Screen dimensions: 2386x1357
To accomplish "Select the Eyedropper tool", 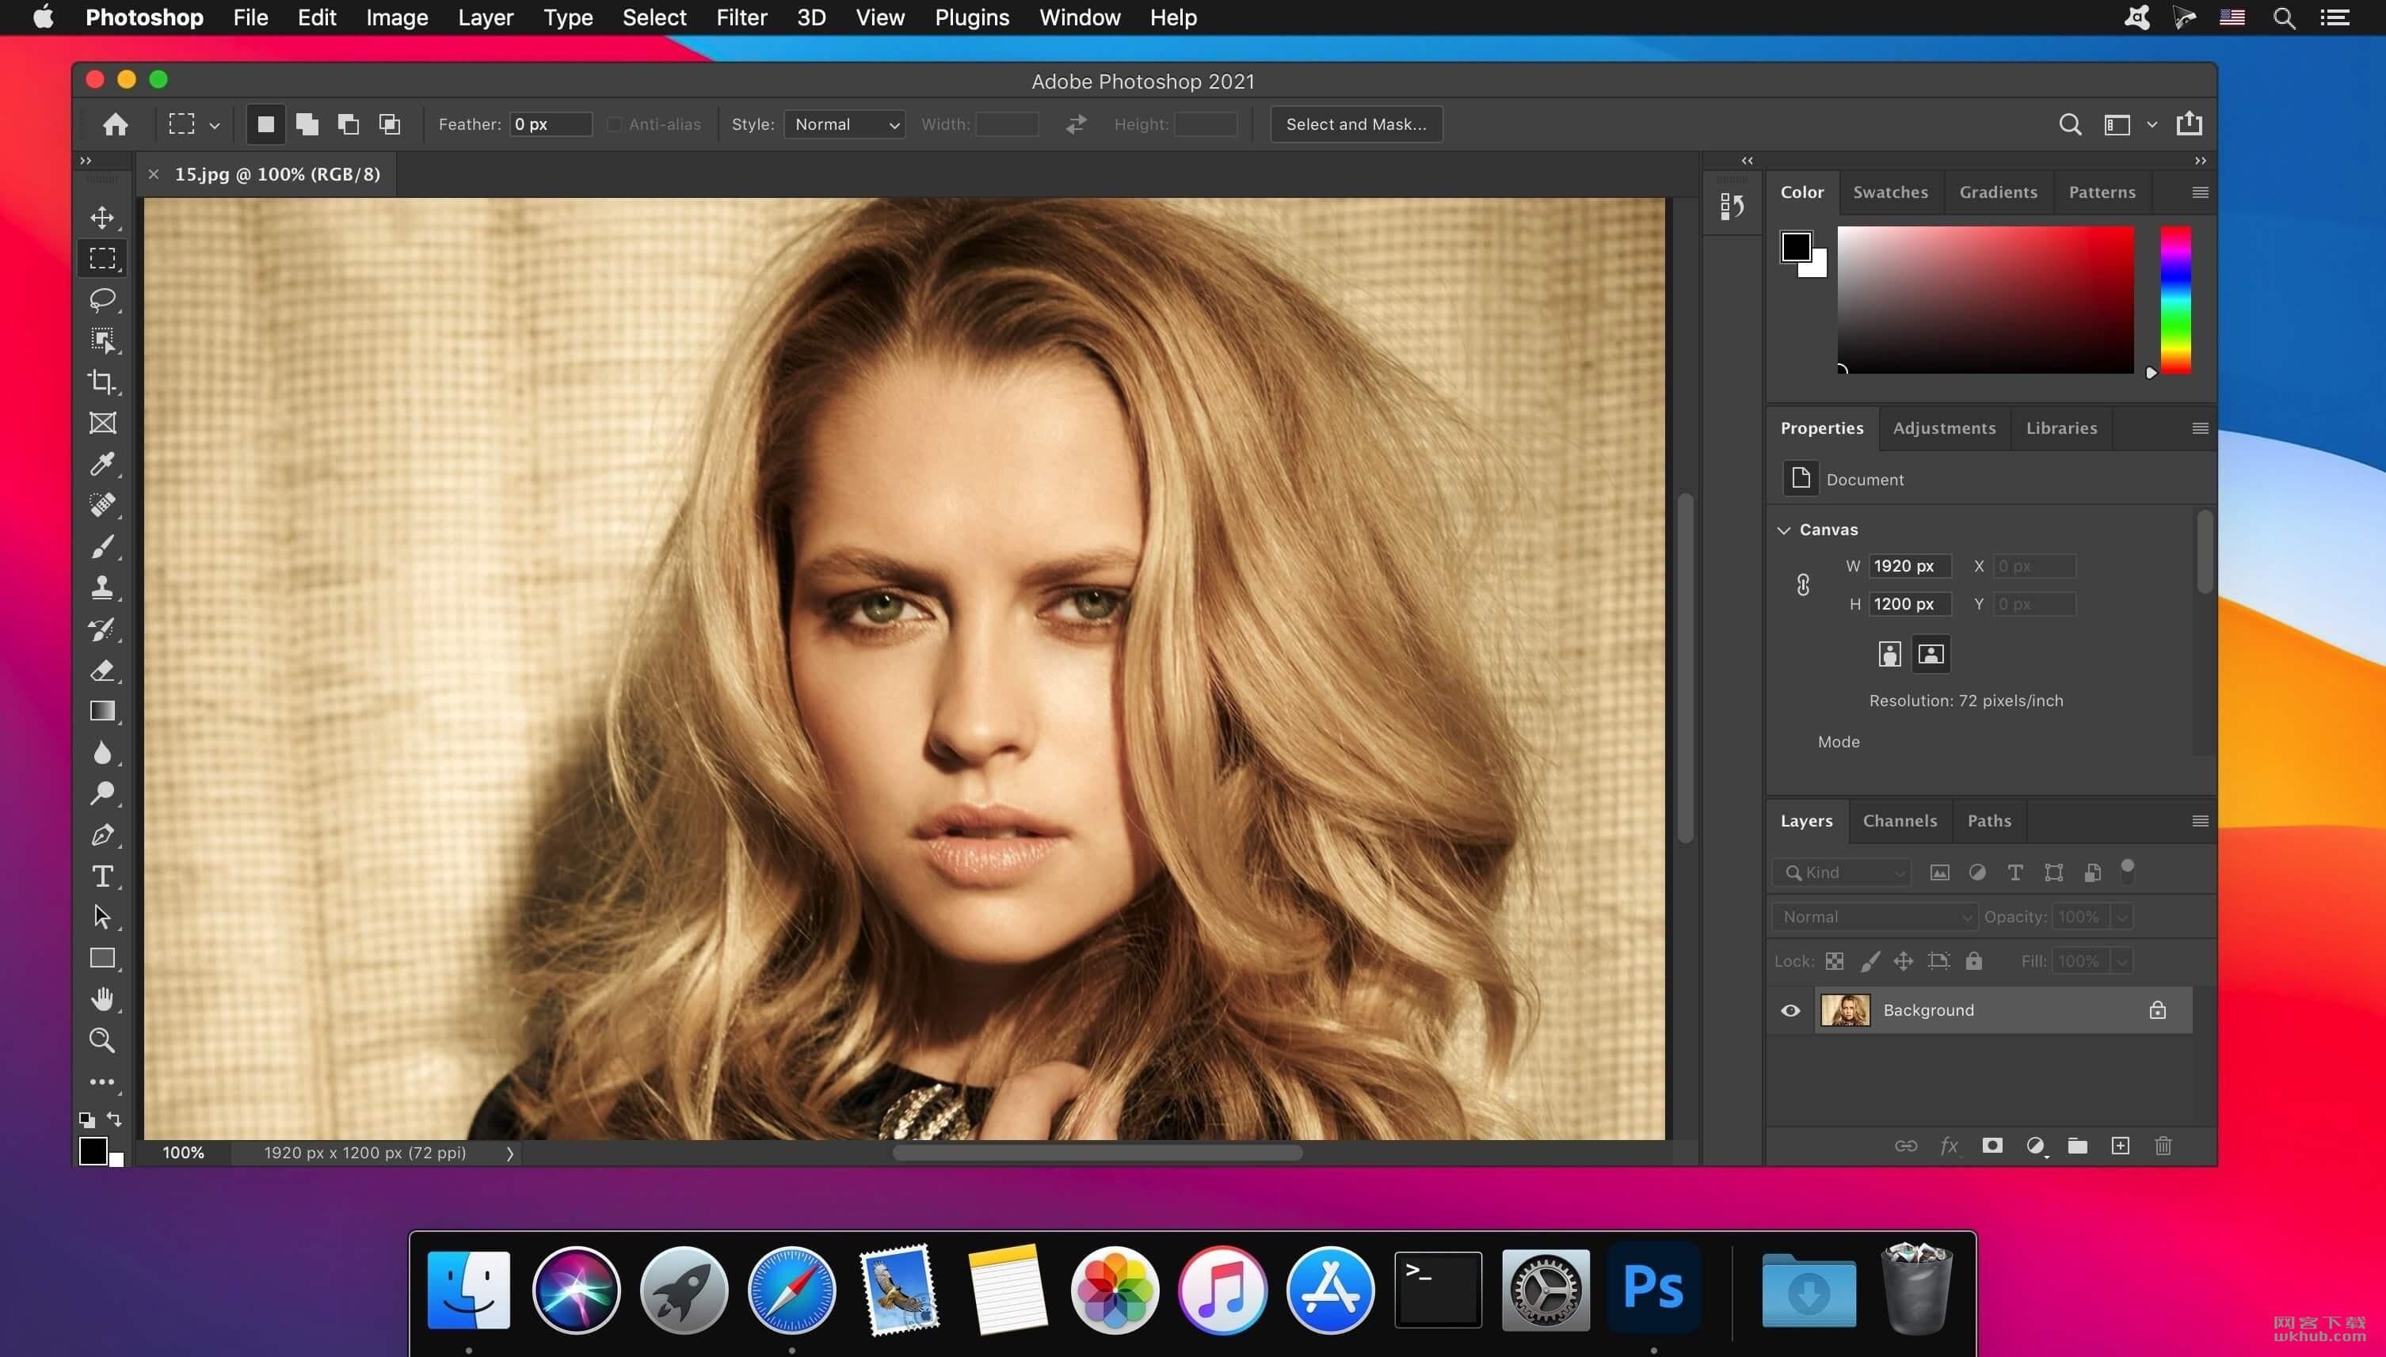I will [101, 463].
